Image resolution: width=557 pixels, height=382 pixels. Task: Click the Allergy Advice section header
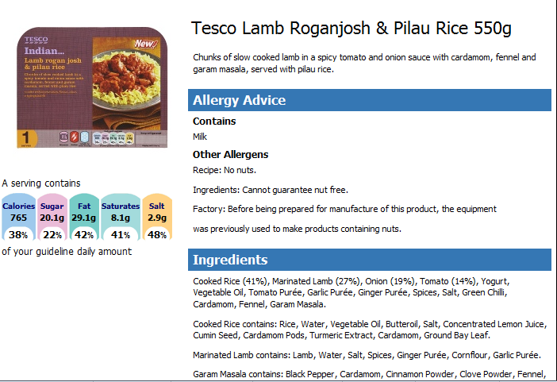(x=370, y=100)
